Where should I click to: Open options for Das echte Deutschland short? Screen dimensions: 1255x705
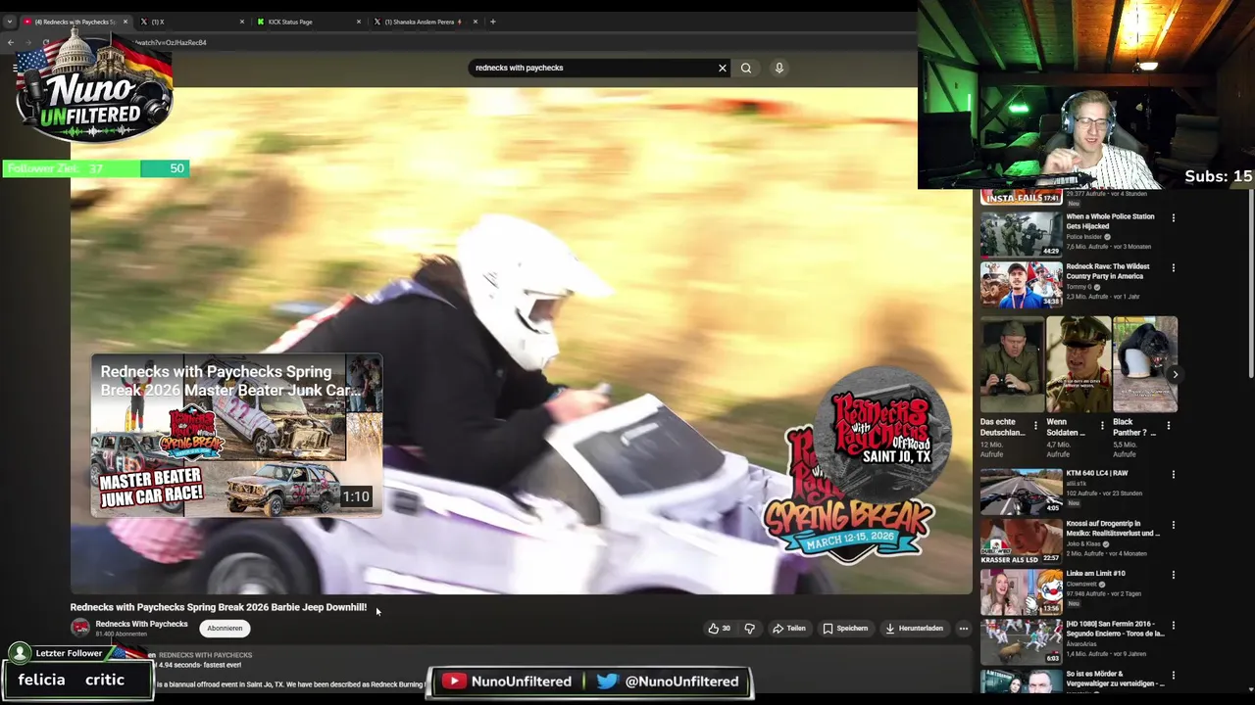click(x=1035, y=426)
